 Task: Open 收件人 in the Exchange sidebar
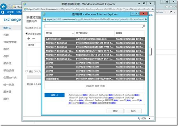point(7,28)
